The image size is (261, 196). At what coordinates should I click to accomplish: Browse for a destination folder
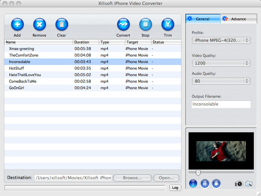(132, 178)
